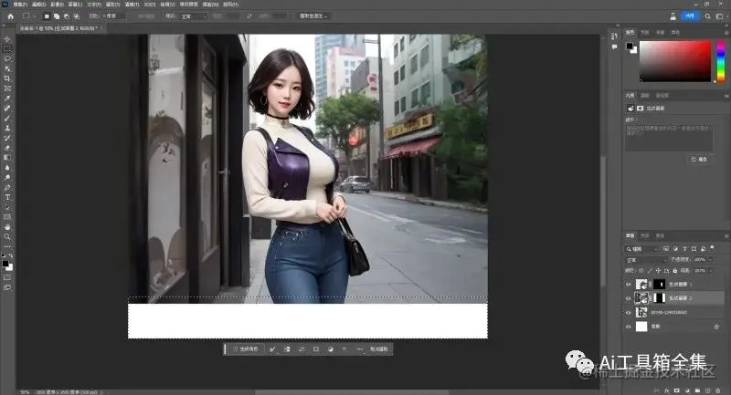This screenshot has height=395, width=731.
Task: Click the Generate button in Properties panel
Action: [699, 159]
